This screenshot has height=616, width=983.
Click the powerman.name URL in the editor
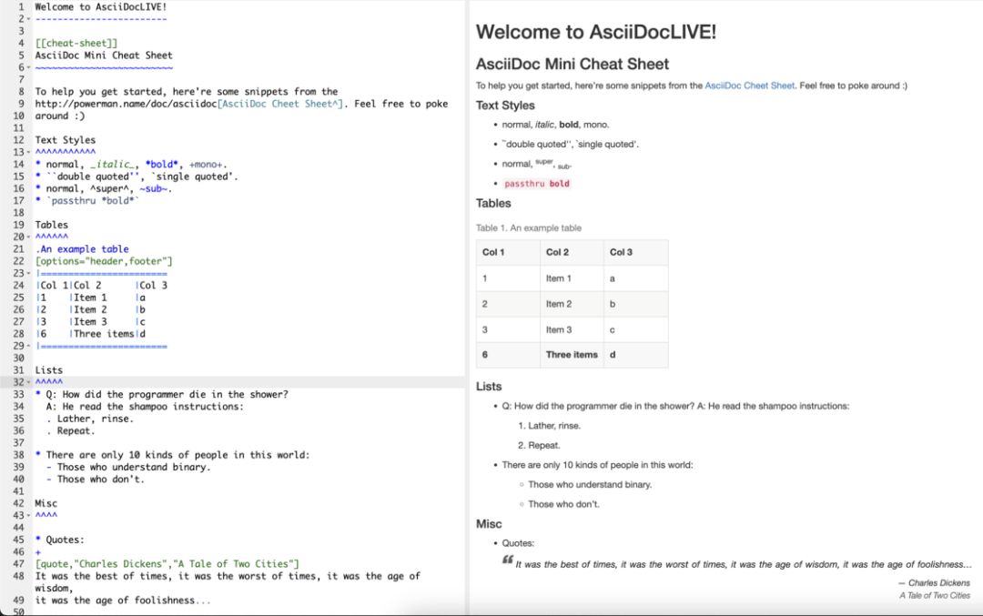click(126, 104)
